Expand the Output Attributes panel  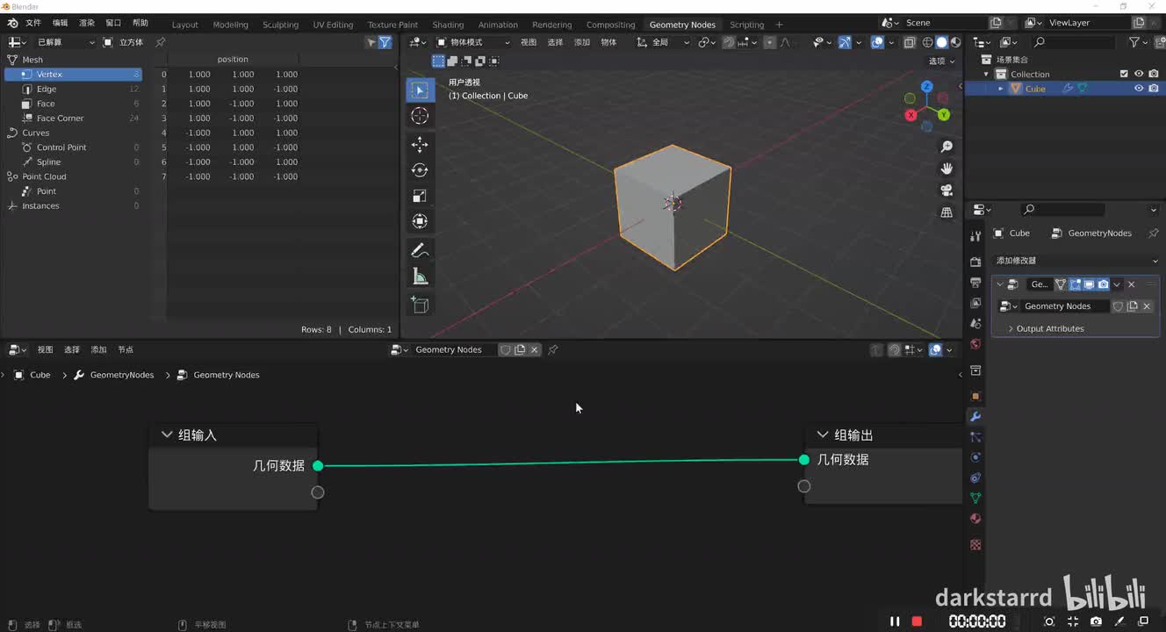tap(1049, 328)
